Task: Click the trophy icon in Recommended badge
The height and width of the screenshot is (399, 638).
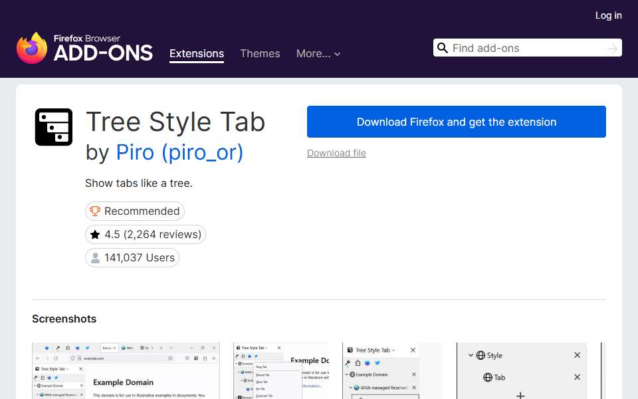Action: 95,211
